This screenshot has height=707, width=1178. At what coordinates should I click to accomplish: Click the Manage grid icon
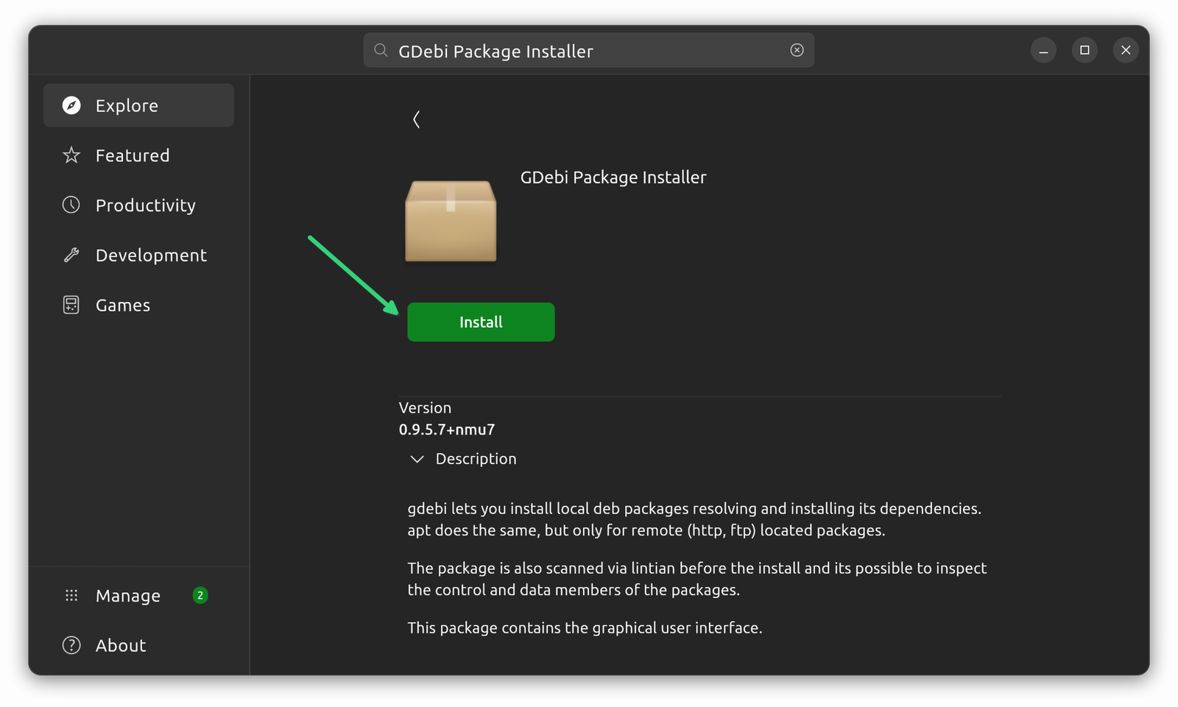71,595
